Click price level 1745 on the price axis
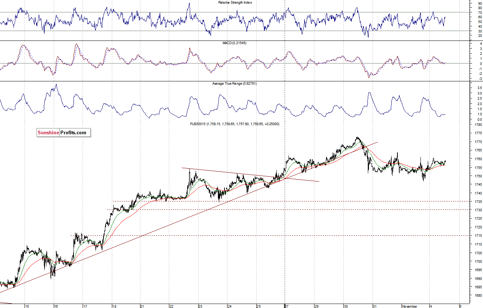The width and height of the screenshot is (483, 308). (x=478, y=185)
